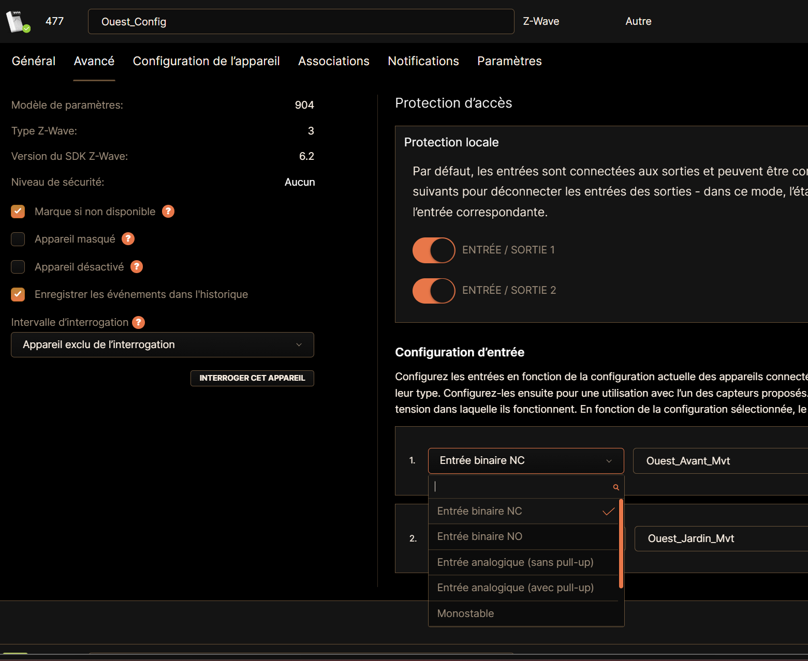Select Entrée binaire NC option
The height and width of the screenshot is (661, 808).
[x=524, y=511]
